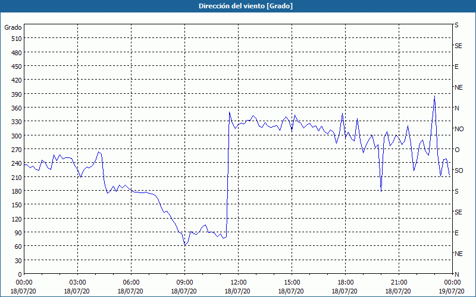Viewport: 476px width, 297px height.
Task: Click the 30 degree axis label
Action: [x=18, y=261]
